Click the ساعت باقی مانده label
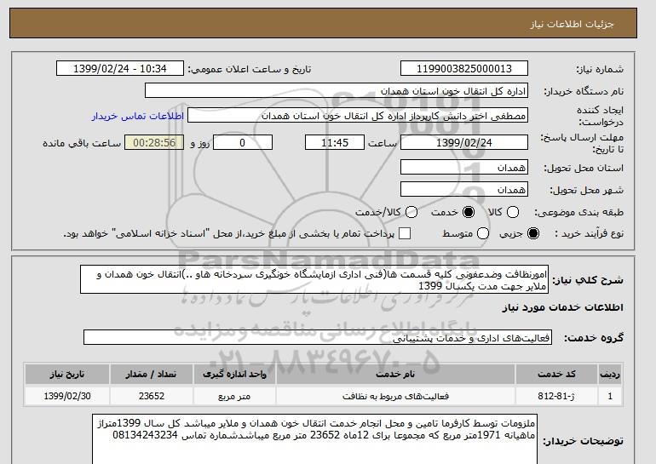656x464 pixels. tap(82, 143)
